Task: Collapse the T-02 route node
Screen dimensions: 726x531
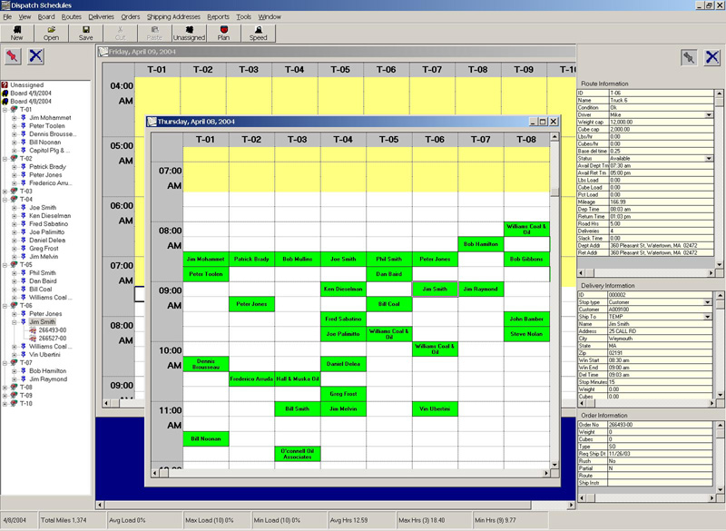Action: tap(5, 159)
